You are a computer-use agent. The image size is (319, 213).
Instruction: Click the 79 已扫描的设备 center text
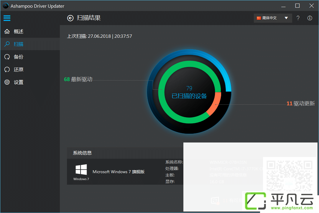point(189,92)
